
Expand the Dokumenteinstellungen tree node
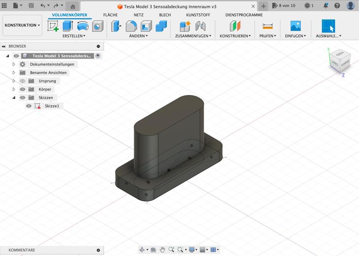click(x=14, y=64)
